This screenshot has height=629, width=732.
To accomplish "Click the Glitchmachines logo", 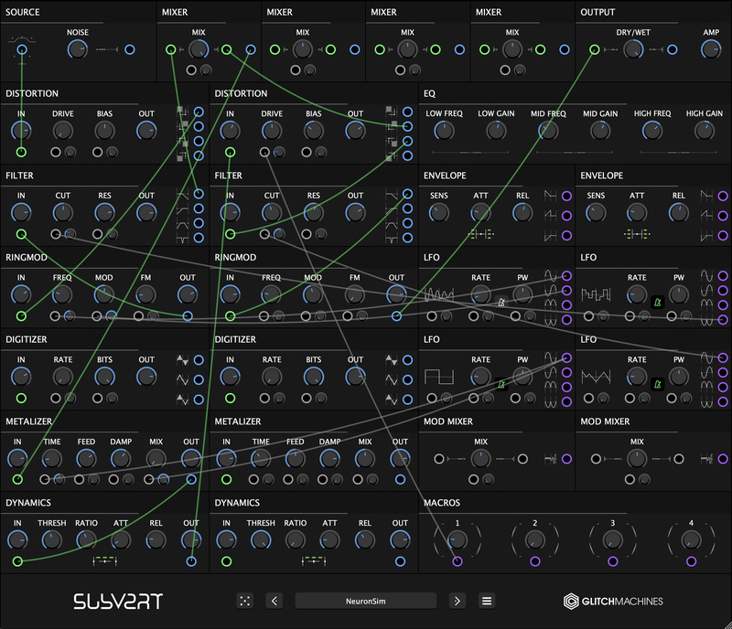I will pyautogui.click(x=612, y=601).
